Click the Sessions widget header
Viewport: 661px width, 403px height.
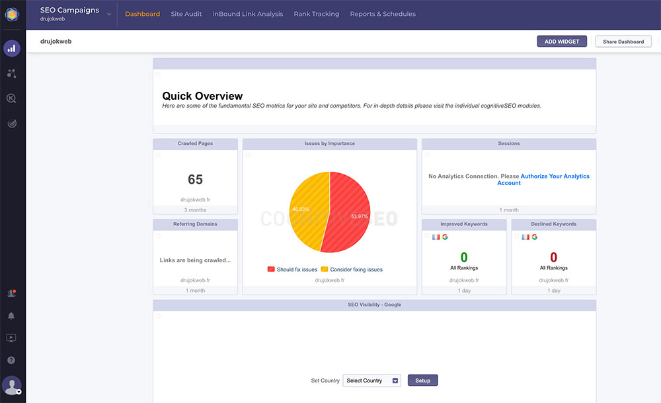point(509,144)
